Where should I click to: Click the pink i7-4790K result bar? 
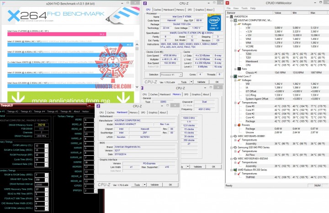57,34
